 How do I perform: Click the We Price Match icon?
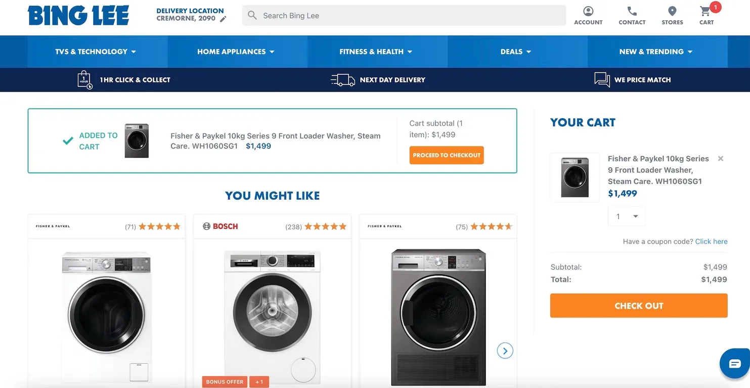601,79
